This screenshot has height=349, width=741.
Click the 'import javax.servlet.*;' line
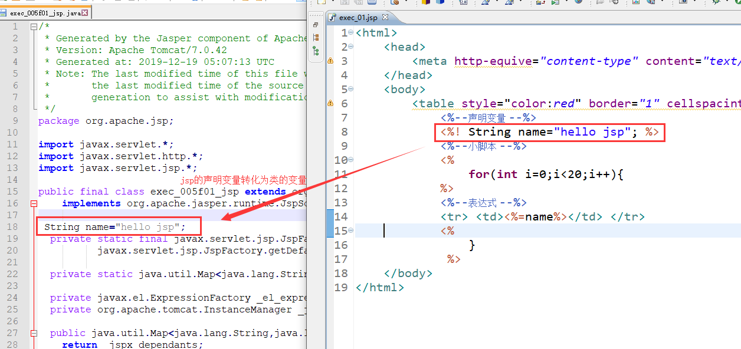[x=106, y=144]
